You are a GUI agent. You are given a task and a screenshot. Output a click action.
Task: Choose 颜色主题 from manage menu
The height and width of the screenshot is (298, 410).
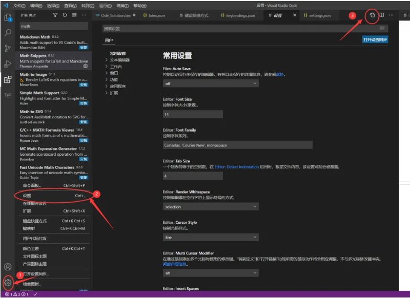54,249
